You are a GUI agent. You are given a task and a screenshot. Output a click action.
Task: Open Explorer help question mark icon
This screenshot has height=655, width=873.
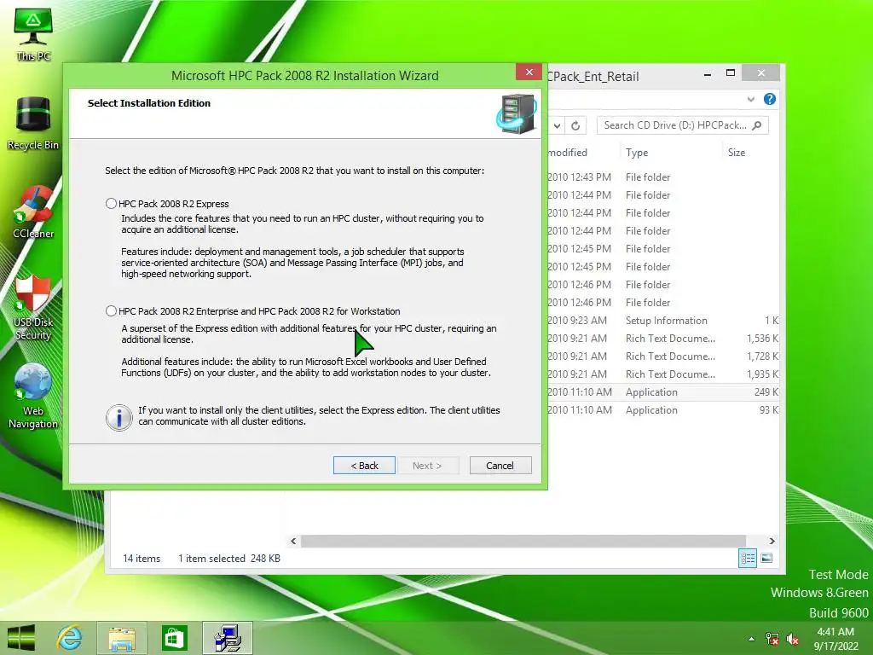pyautogui.click(x=770, y=99)
